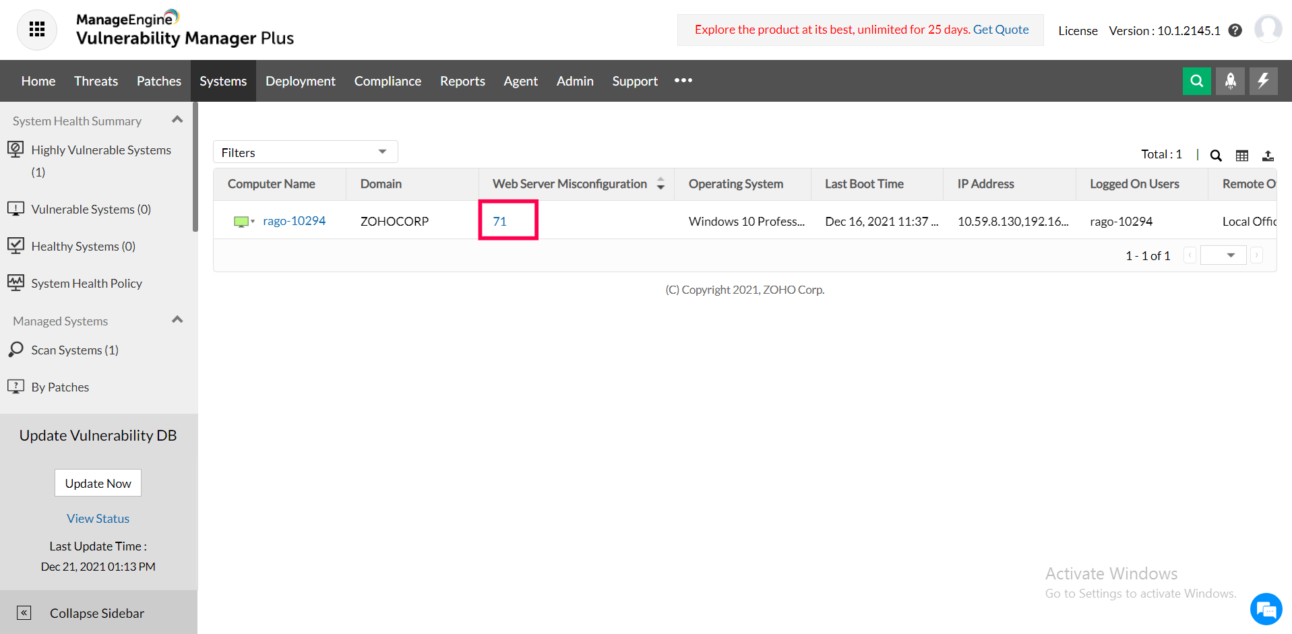Open the Admin tab
The width and height of the screenshot is (1292, 634).
pos(575,81)
